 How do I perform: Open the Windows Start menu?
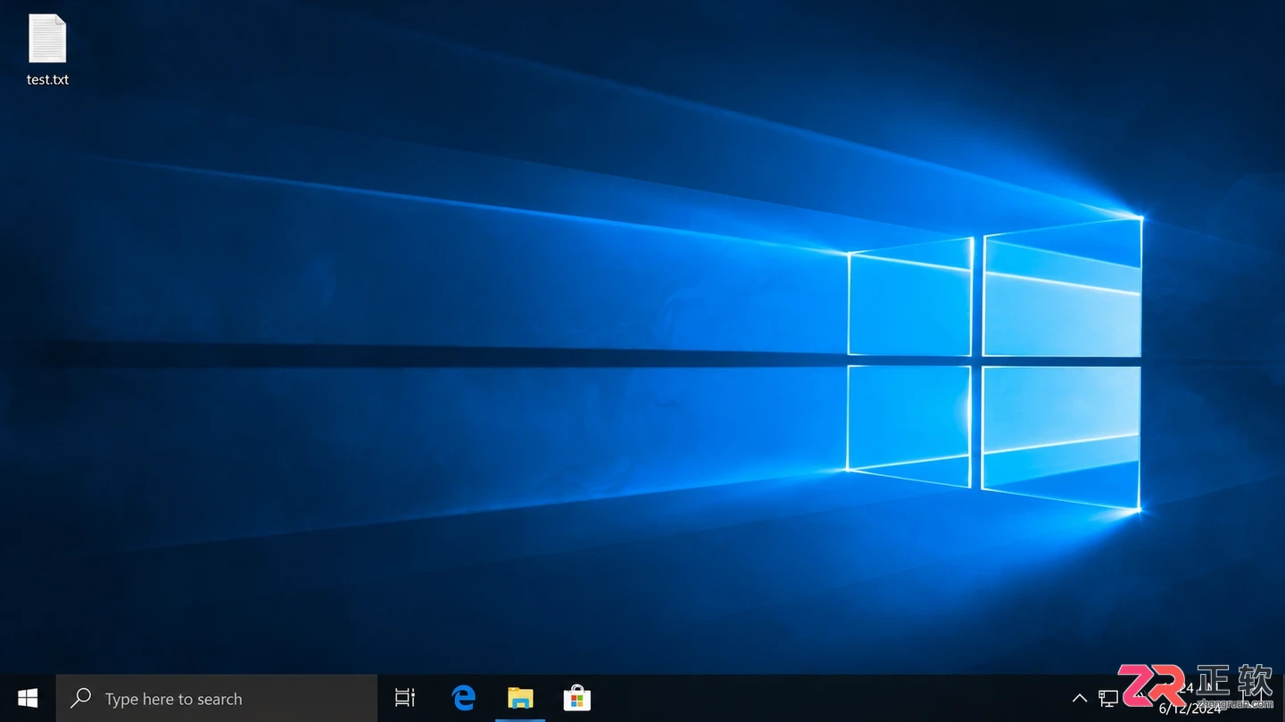(28, 698)
